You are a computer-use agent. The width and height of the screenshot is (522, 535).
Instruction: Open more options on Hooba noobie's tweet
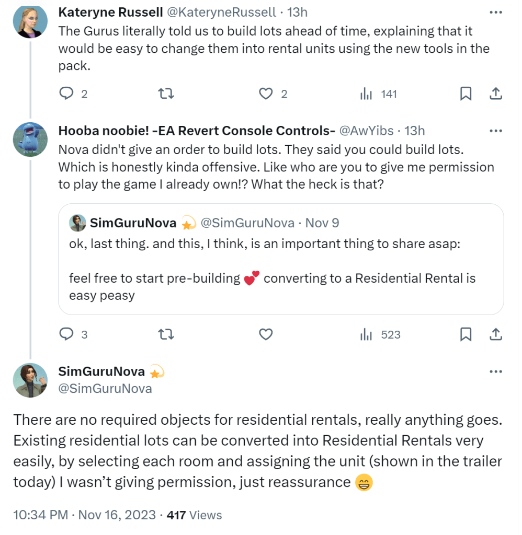pos(495,131)
